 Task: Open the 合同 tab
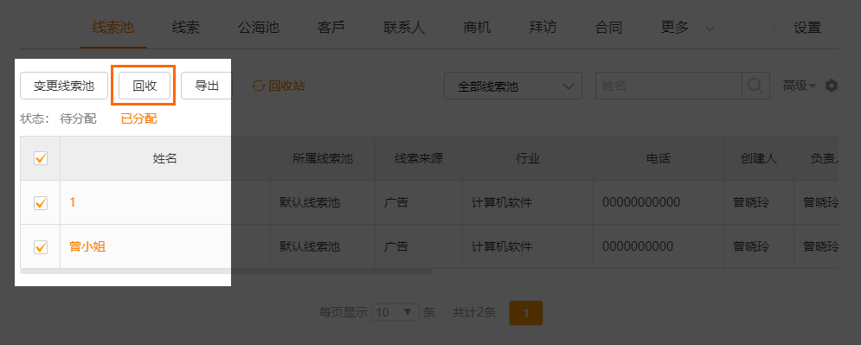608,28
